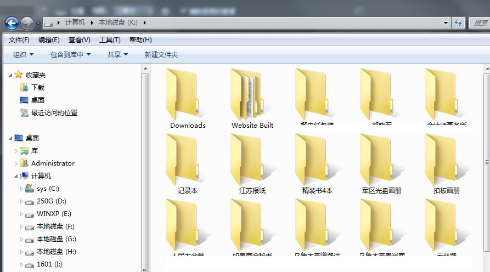Open the 组织 dropdown
This screenshot has height=272, width=490.
click(x=23, y=55)
